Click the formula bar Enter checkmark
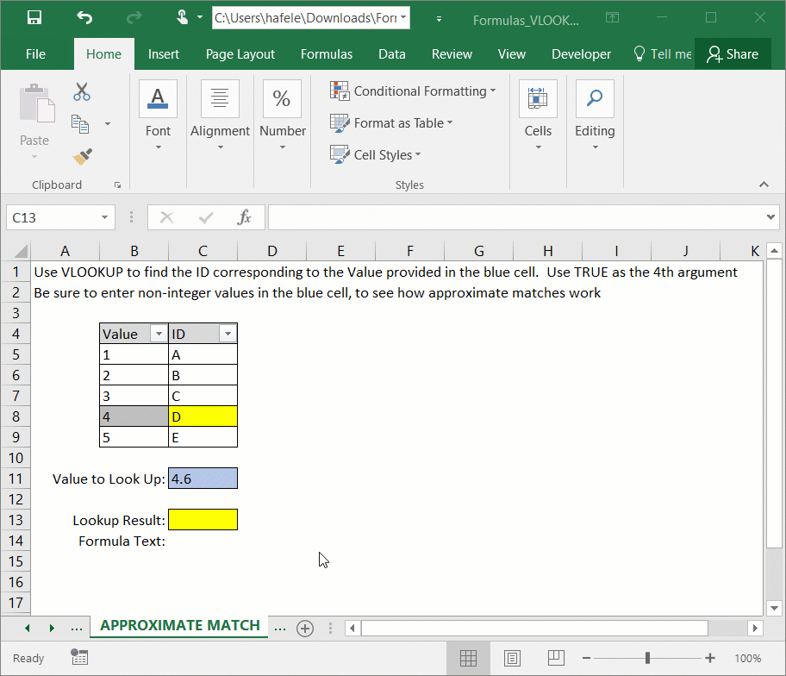The image size is (786, 676). tap(206, 217)
